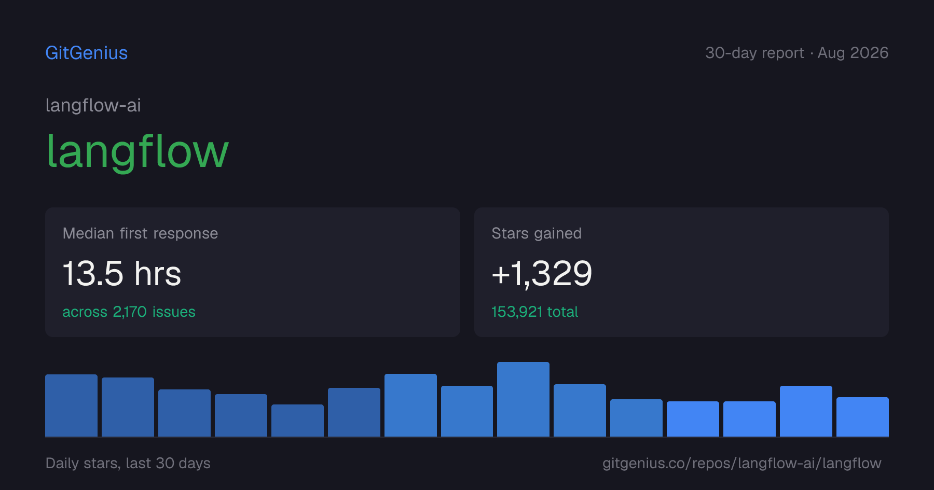Open the gitgenius.co/repos/langflow-ai/langflow link
This screenshot has width=934, height=490.
[741, 463]
